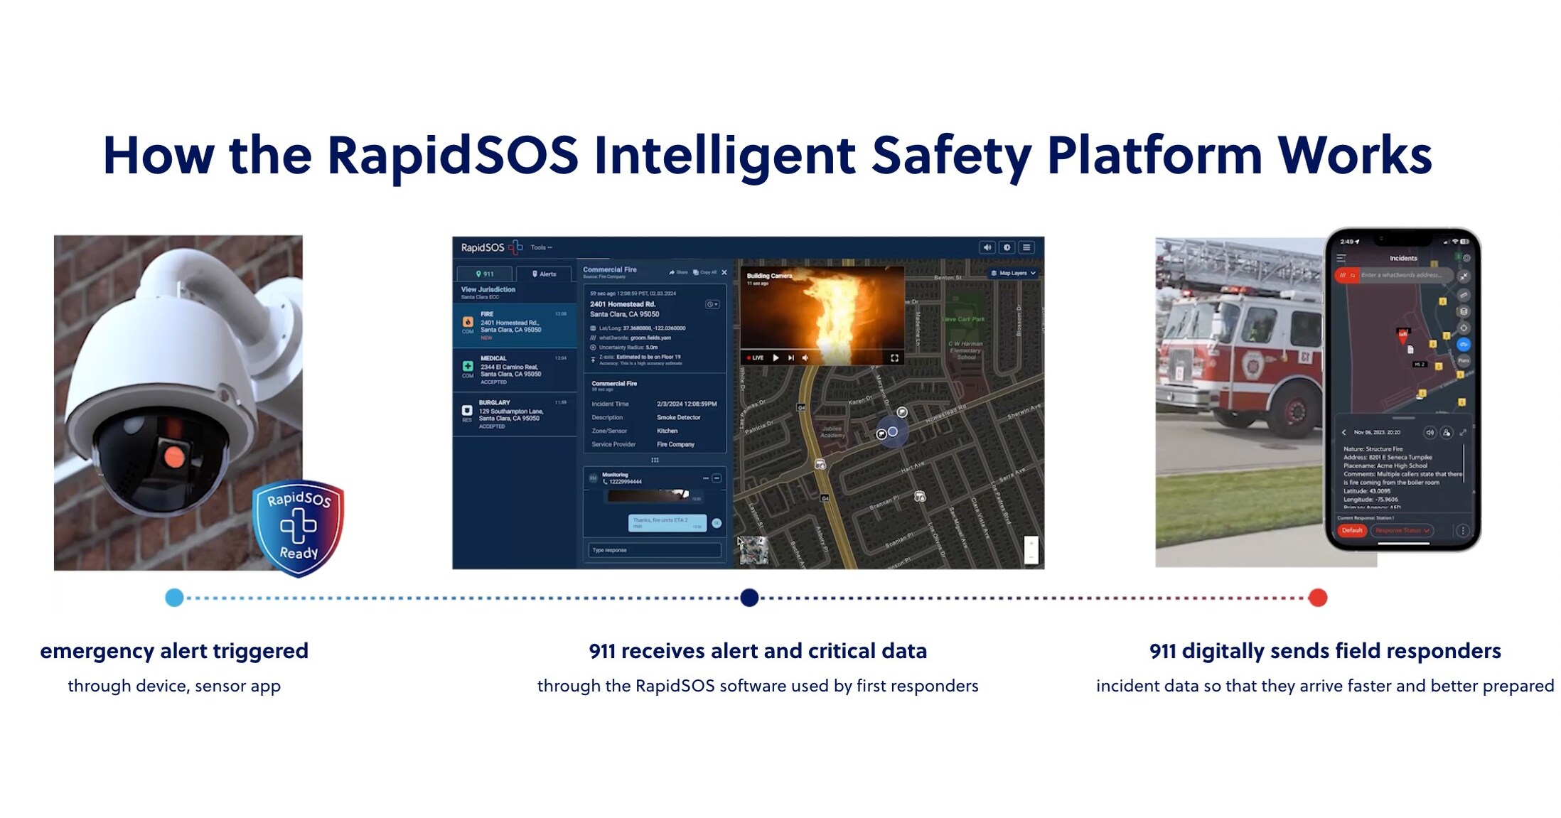
Task: Minimize the Monitoring chat panel
Action: point(717,478)
